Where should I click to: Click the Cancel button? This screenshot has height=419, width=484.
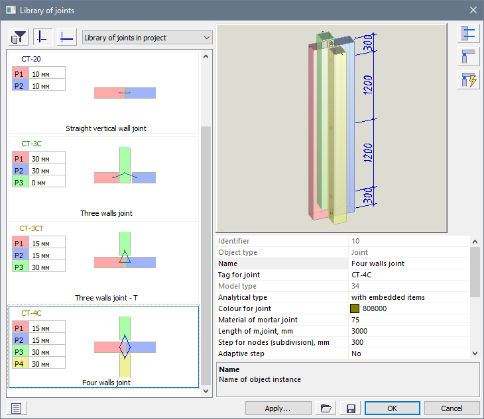pos(452,408)
